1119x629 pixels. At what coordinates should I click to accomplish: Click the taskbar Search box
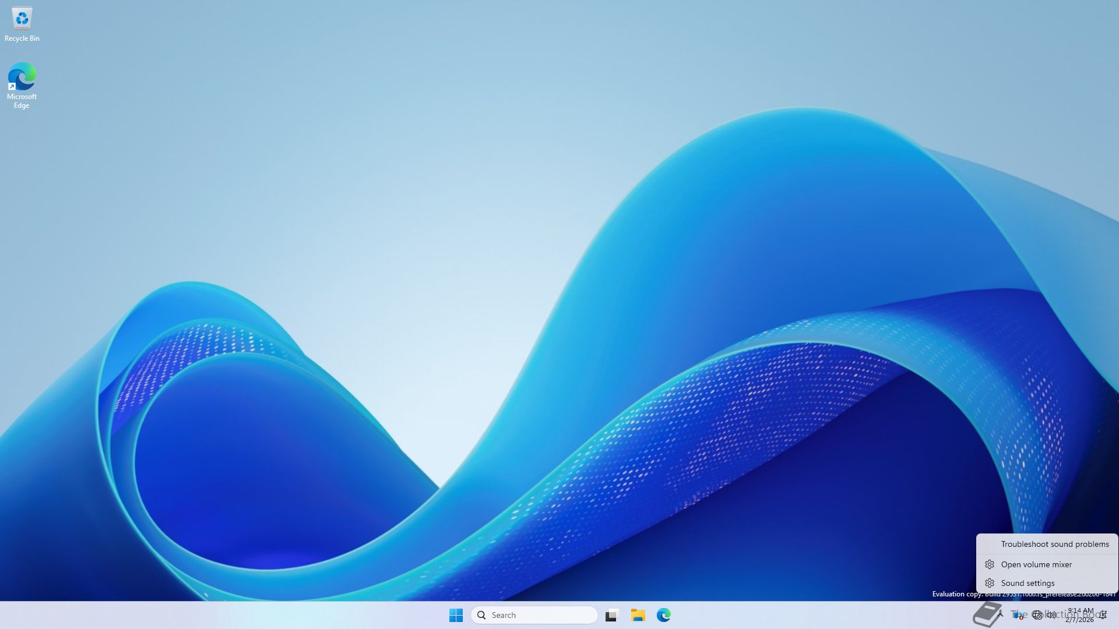[x=536, y=615]
